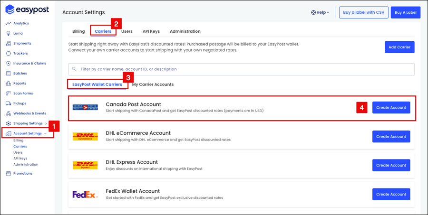Viewport: 428px width, 215px height.
Task: Create a DHL eCommerce account
Action: click(x=391, y=137)
